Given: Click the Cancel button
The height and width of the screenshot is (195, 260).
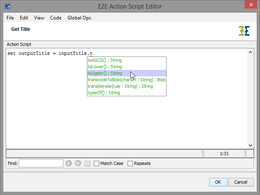Looking at the screenshot, I should click(x=240, y=182).
